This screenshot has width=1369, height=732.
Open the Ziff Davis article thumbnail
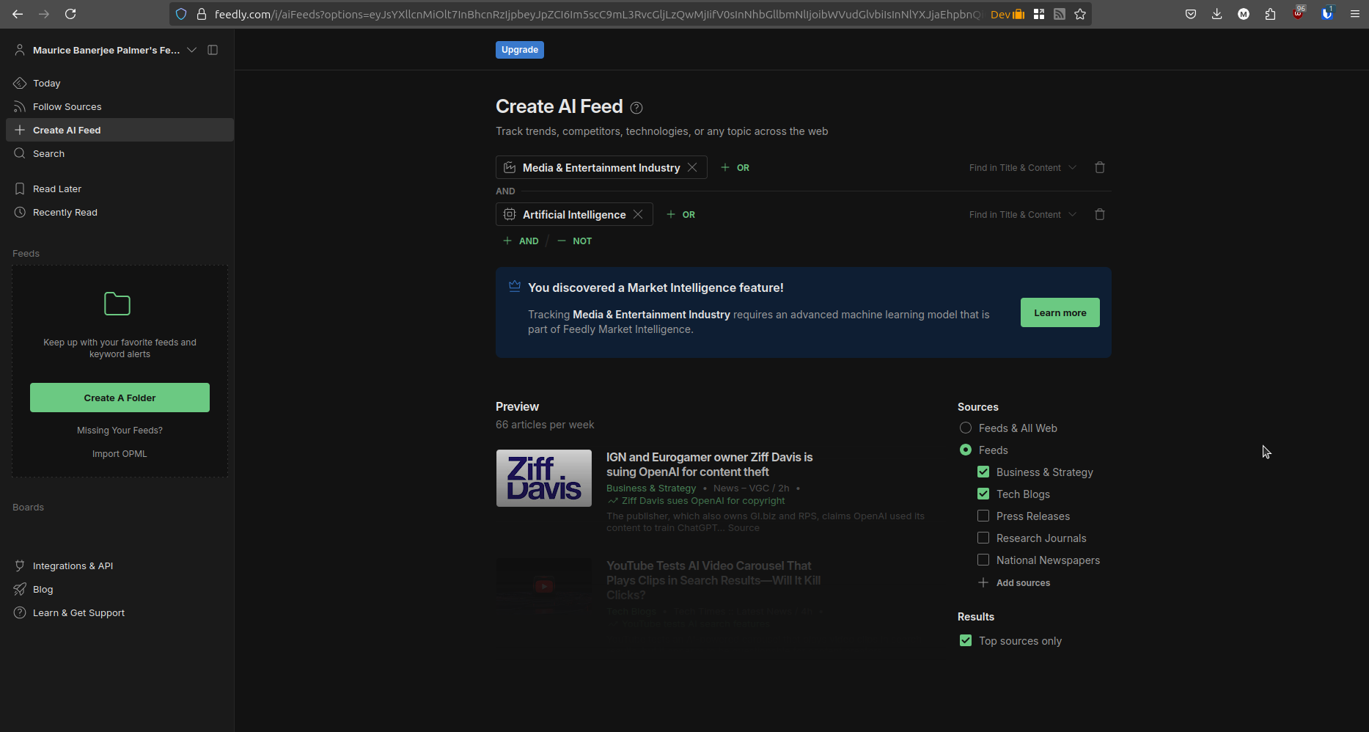[x=544, y=478]
